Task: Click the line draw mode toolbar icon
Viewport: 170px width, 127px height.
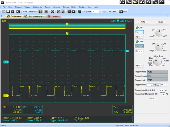Action: 69,12
